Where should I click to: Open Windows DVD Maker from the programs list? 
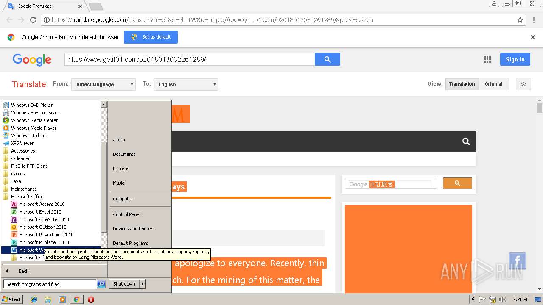click(x=32, y=105)
